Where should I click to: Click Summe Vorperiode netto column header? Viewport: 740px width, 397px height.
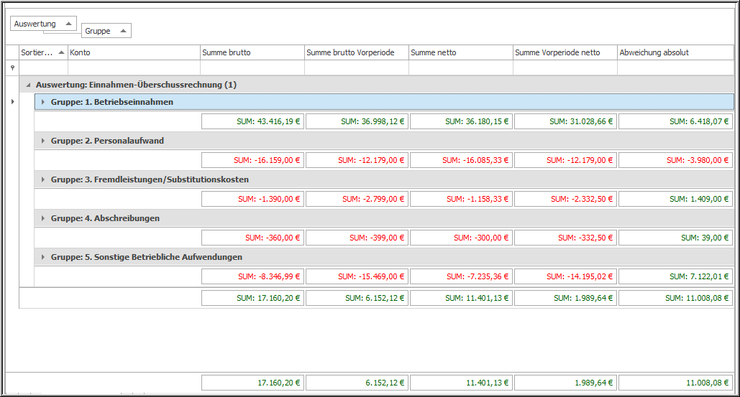[565, 52]
